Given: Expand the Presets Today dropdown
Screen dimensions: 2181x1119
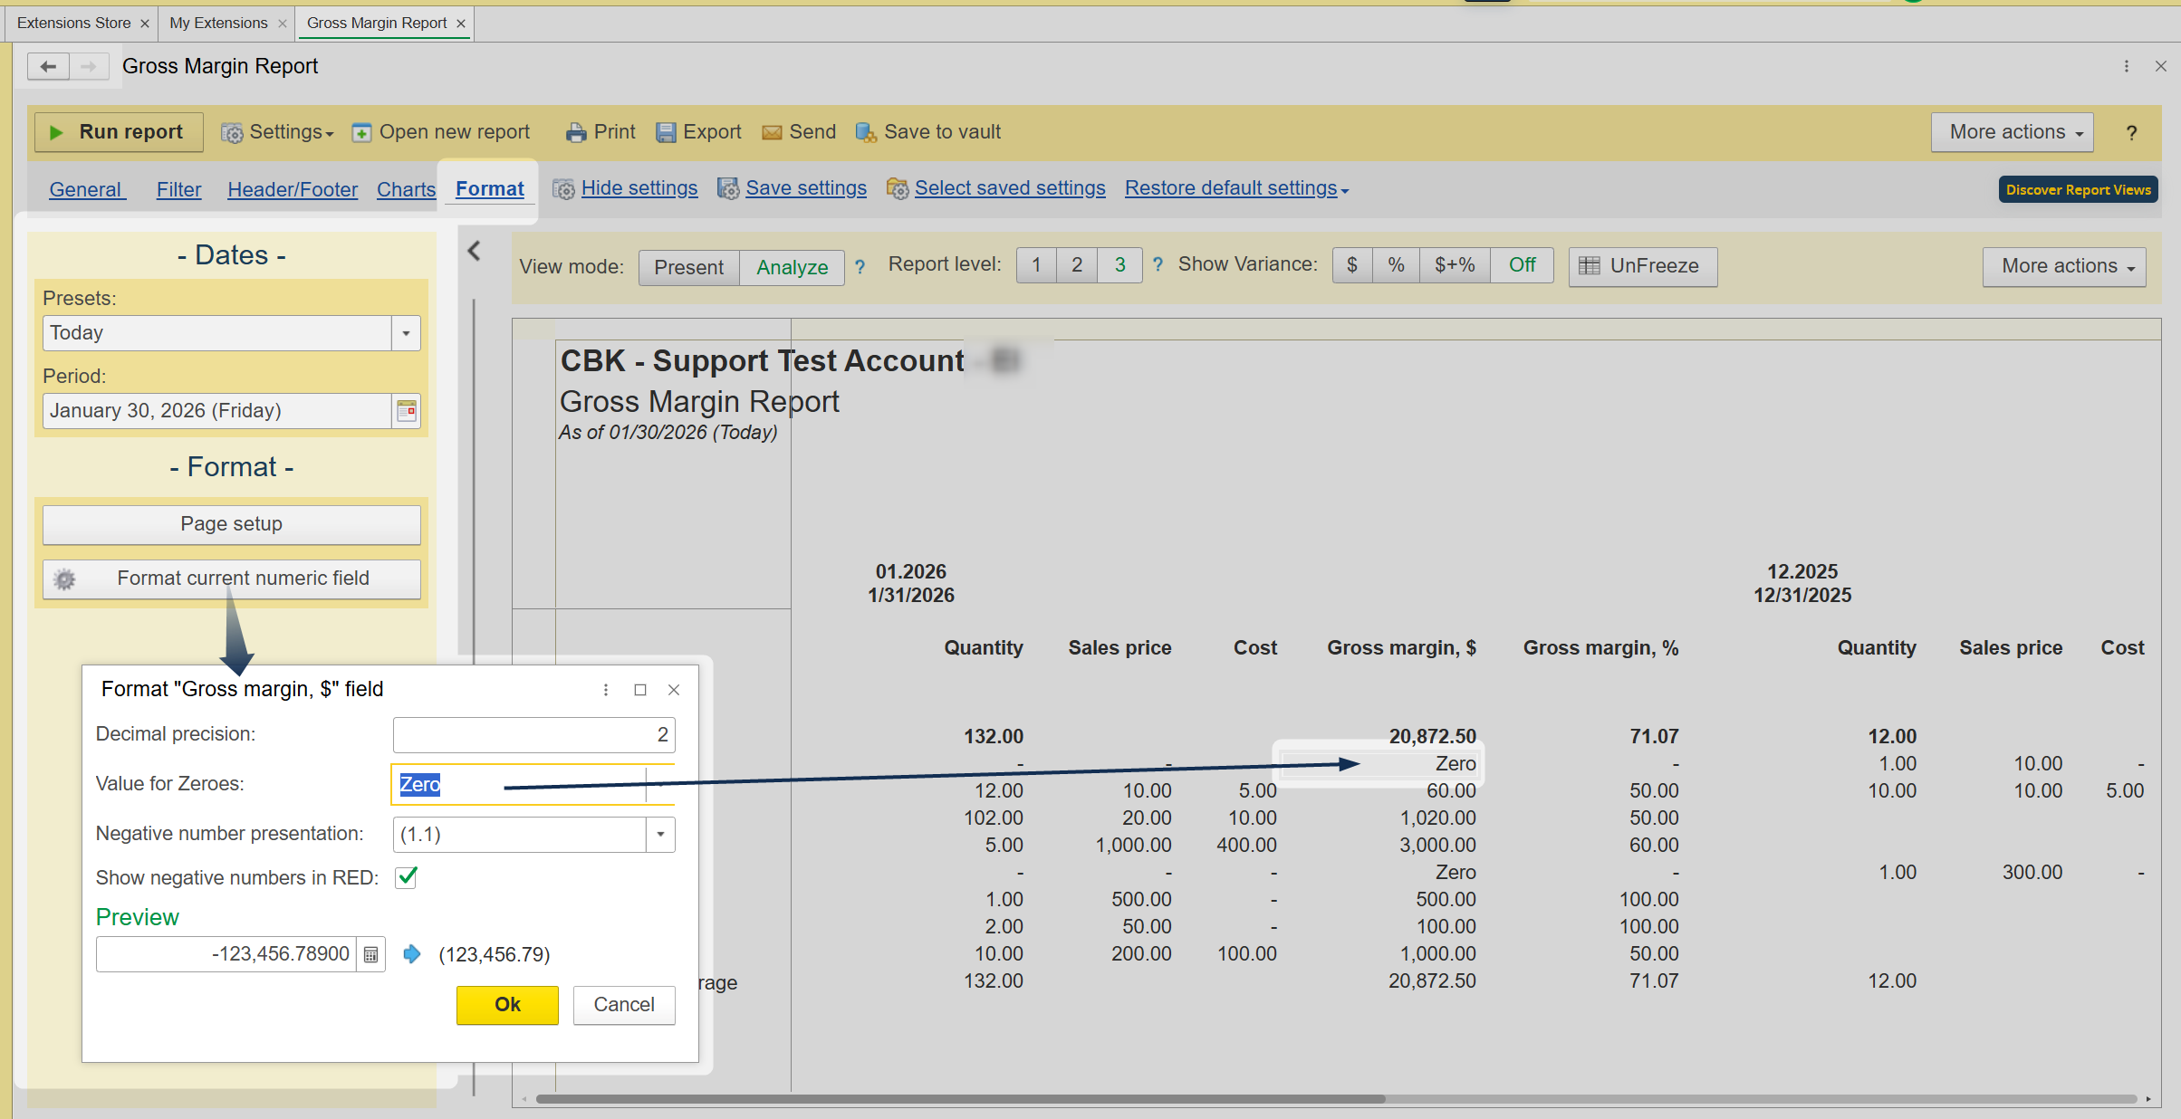Looking at the screenshot, I should coord(406,333).
